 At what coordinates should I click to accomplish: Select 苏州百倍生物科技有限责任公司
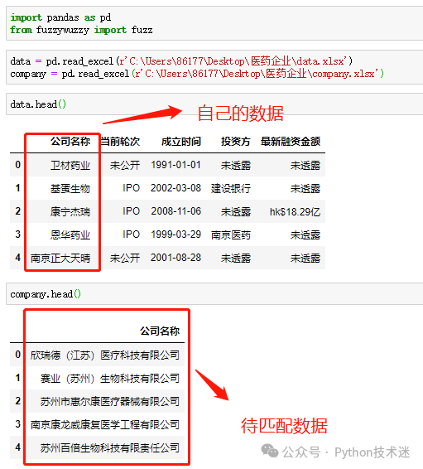coord(110,447)
